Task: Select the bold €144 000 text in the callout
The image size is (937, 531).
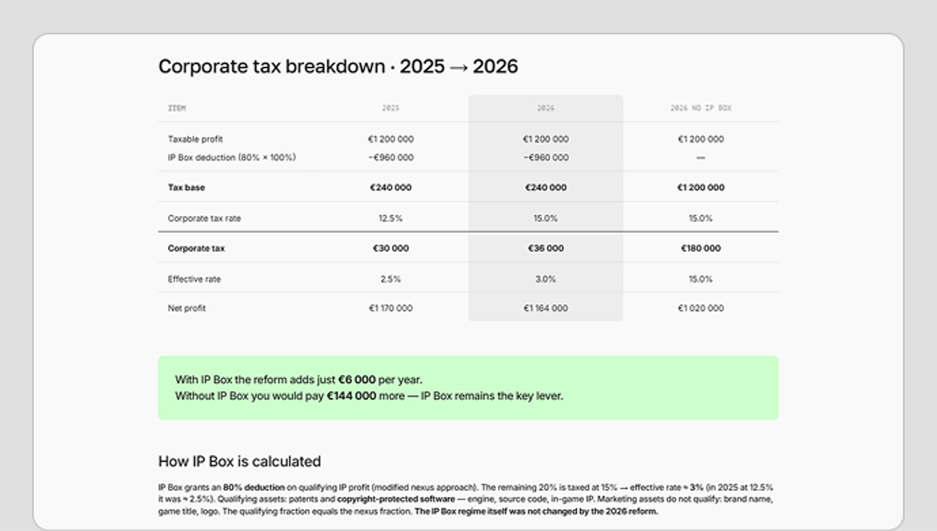Action: tap(351, 396)
